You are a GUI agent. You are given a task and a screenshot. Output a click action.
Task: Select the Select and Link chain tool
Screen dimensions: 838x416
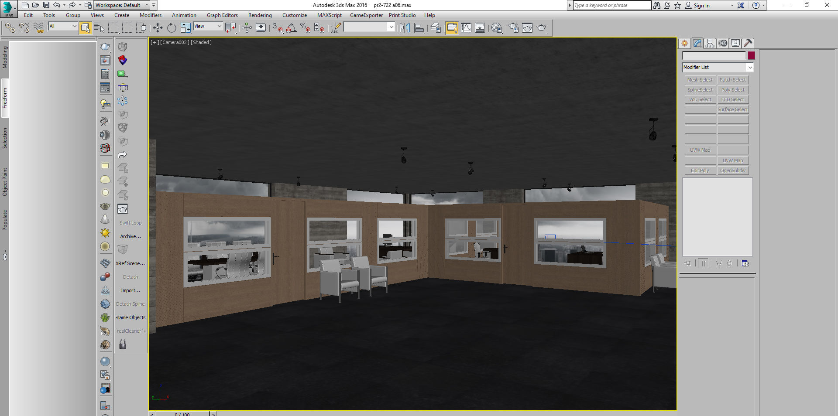coord(10,28)
